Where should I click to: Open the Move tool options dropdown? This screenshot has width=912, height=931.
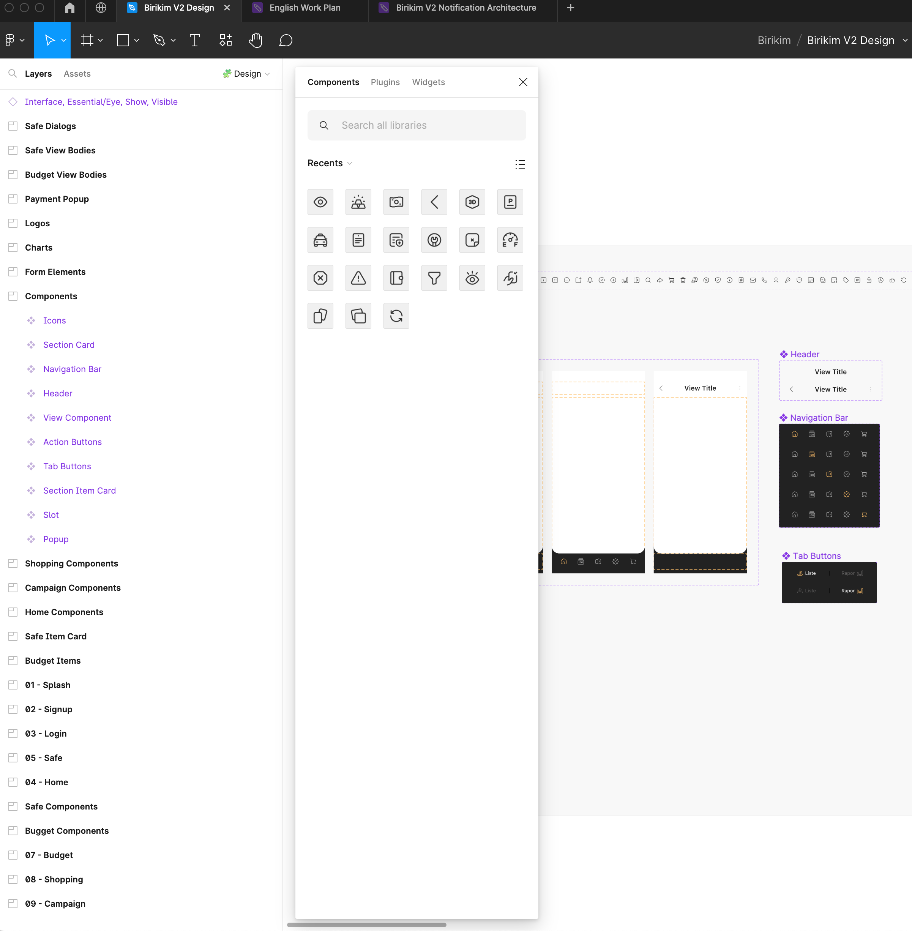point(64,41)
